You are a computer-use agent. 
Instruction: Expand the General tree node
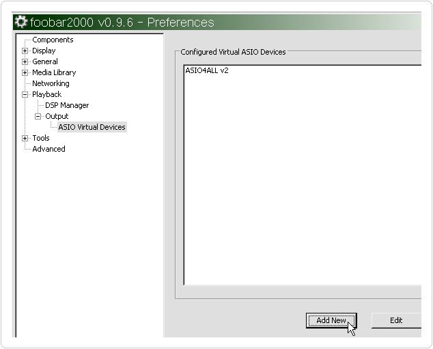[25, 61]
